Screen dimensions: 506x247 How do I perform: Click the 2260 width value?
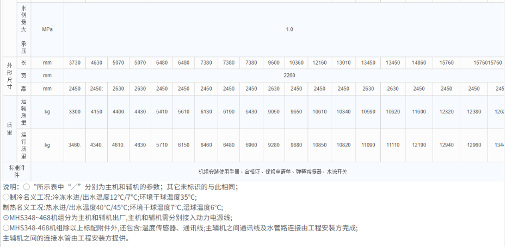[x=289, y=75]
